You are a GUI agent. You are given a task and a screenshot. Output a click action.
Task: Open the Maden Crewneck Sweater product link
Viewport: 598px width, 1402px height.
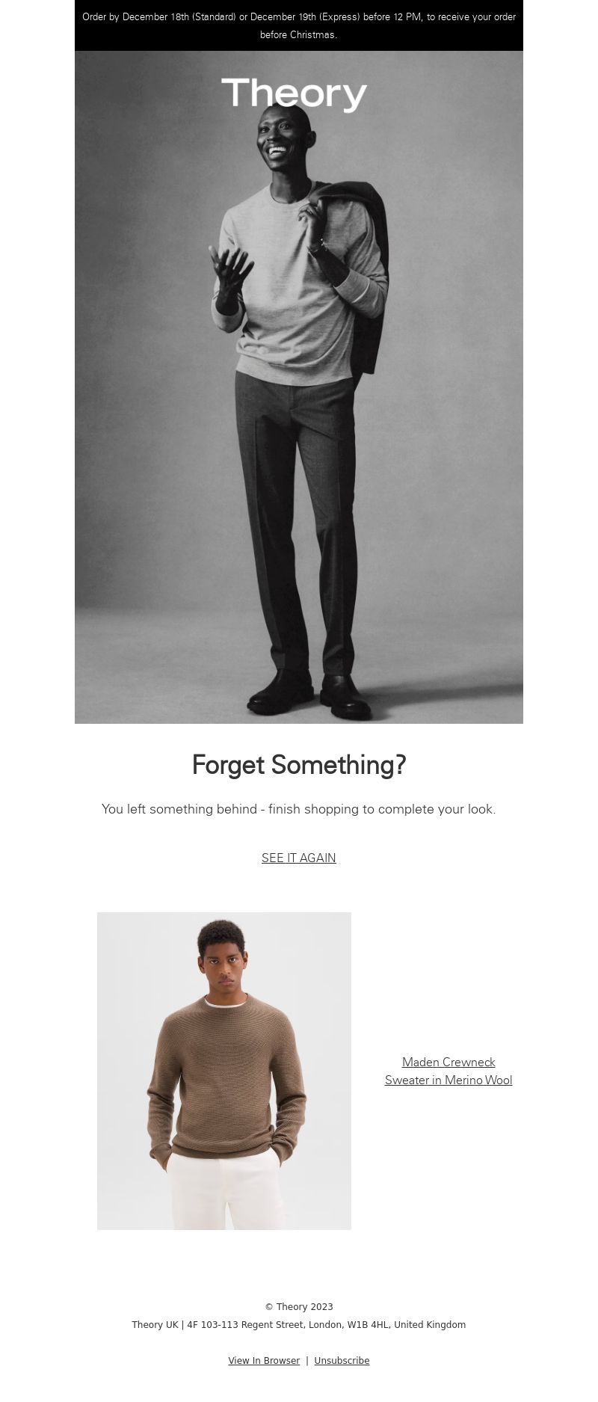tap(449, 1071)
